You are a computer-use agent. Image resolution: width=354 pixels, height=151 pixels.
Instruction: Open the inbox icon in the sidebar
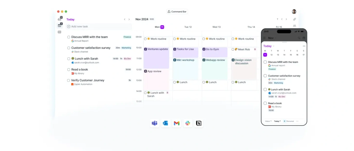click(x=59, y=19)
